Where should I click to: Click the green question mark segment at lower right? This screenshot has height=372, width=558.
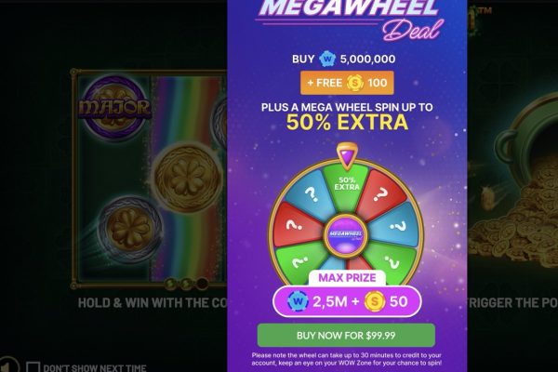[x=392, y=262]
